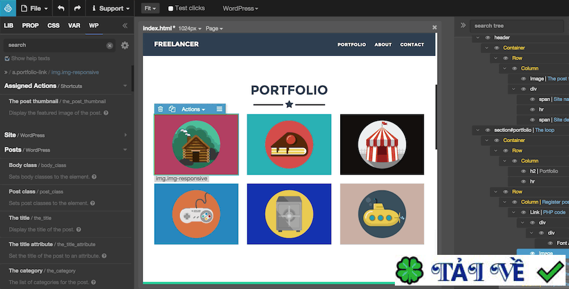This screenshot has width=569, height=289.
Task: Open the hamburger menu on element toolbar
Action: pyautogui.click(x=219, y=109)
